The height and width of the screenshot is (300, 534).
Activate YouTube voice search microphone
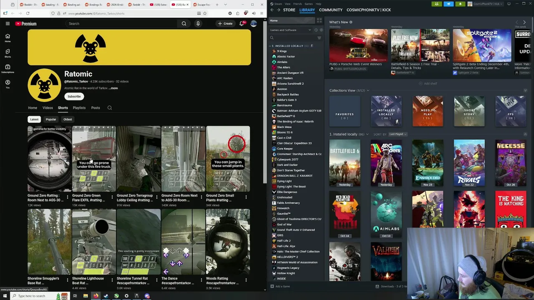coord(198,24)
